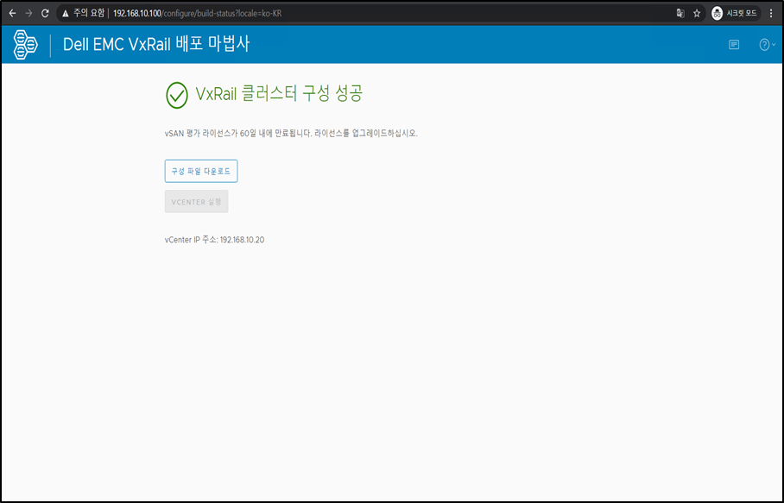Image resolution: width=784 pixels, height=503 pixels.
Task: Bookmark this page with star icon
Action: pos(697,14)
